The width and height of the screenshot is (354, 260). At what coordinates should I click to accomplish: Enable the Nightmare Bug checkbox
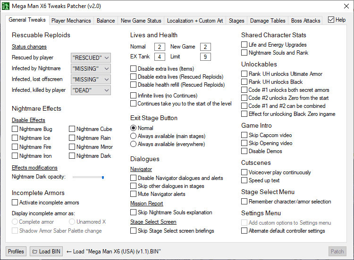(15, 129)
